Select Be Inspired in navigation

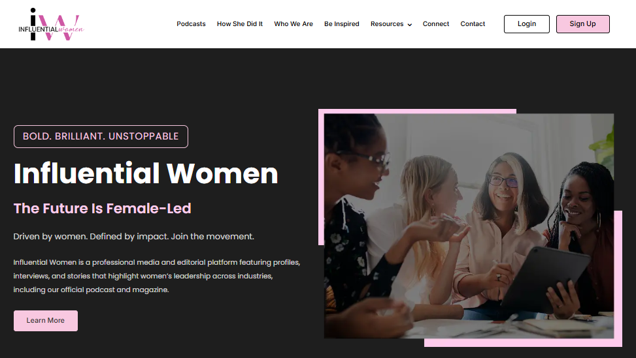coord(341,24)
